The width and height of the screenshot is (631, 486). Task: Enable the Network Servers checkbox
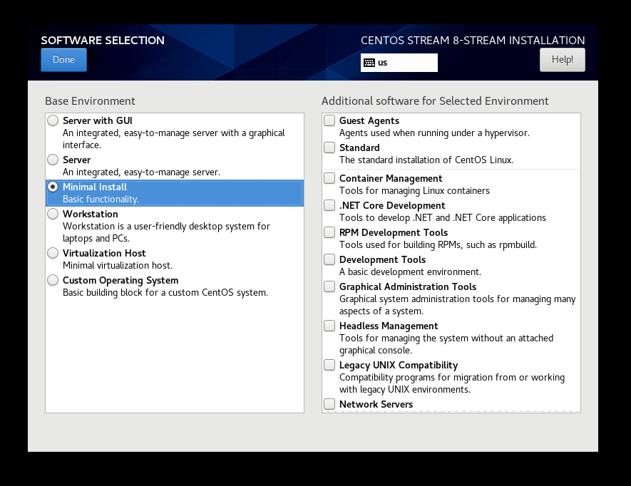coord(329,403)
